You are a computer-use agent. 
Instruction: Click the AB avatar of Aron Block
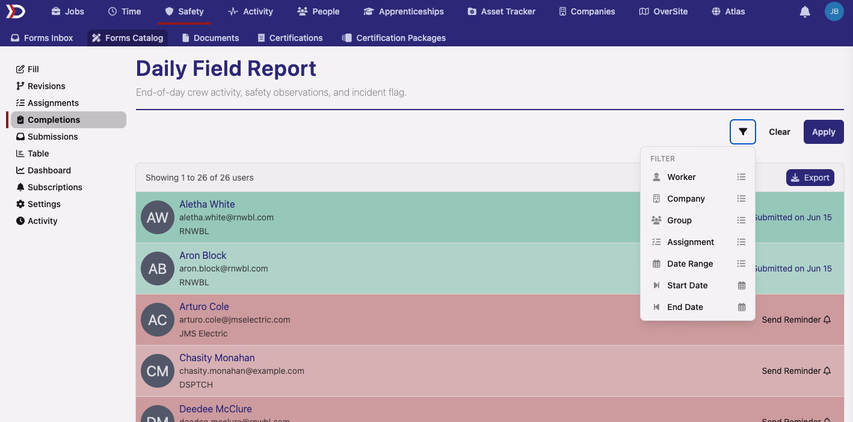tap(158, 268)
